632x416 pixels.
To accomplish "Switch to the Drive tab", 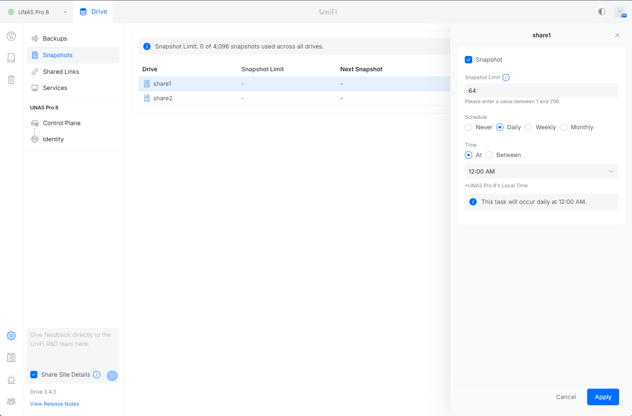I will pos(93,12).
